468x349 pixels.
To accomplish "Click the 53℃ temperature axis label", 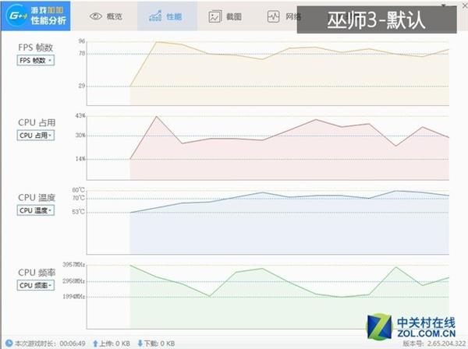I will pyautogui.click(x=79, y=212).
